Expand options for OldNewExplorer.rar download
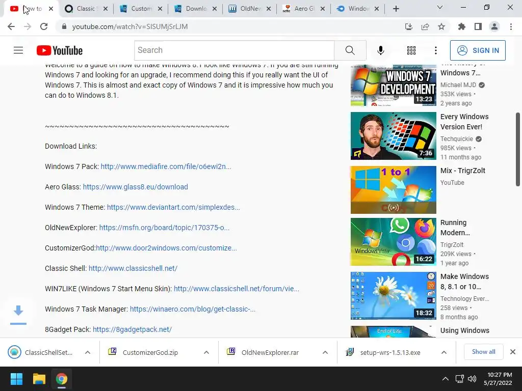Image resolution: width=522 pixels, height=391 pixels. pos(325,352)
